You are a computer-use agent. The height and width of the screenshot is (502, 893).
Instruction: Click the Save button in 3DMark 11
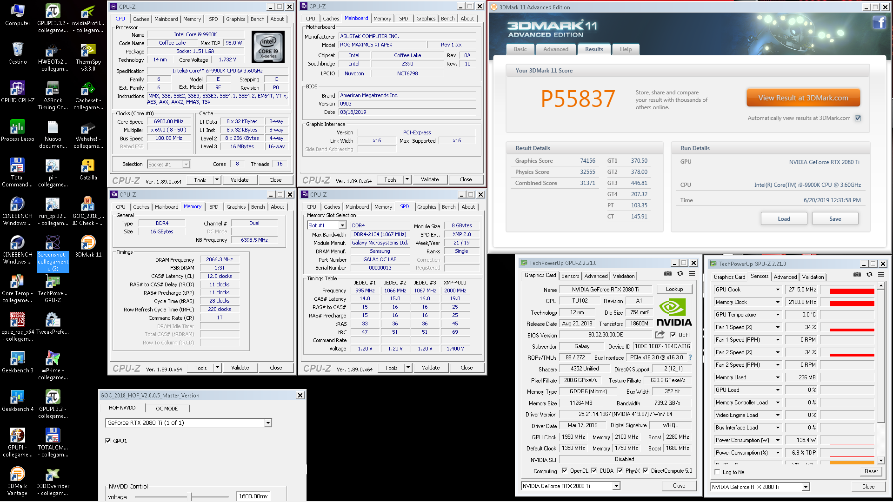835,219
